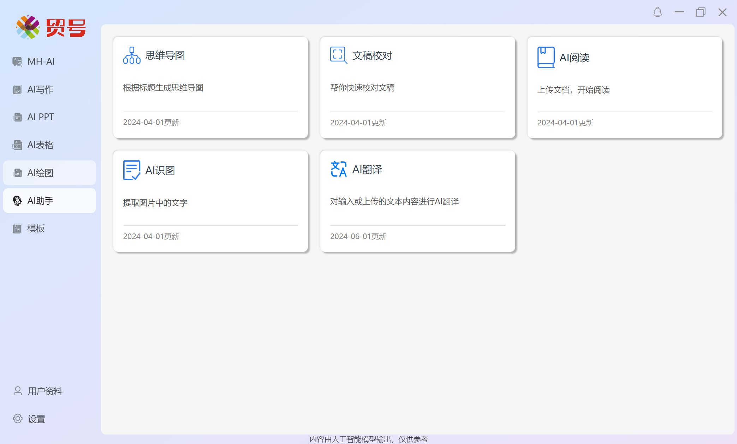
Task: Click the AI助手 head icon
Action: coord(17,201)
